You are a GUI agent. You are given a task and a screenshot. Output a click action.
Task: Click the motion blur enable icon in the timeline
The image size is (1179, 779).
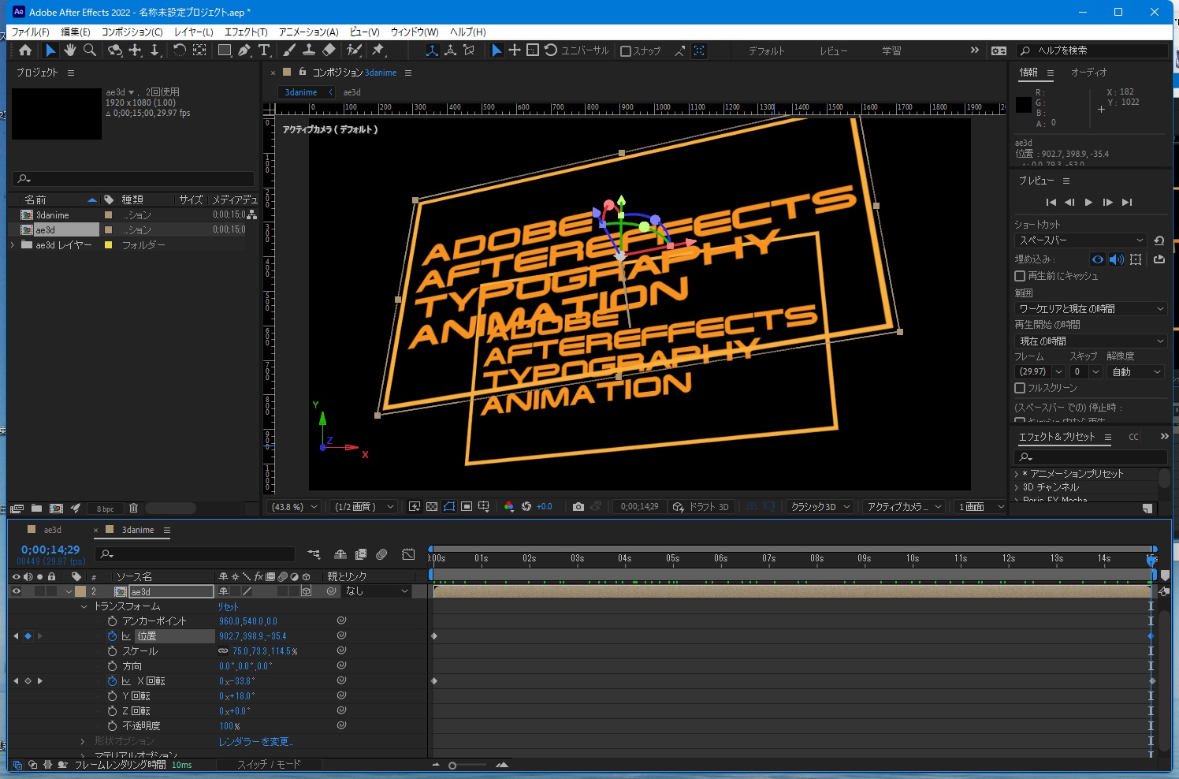pyautogui.click(x=381, y=555)
